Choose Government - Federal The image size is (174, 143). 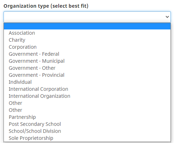pyautogui.click(x=87, y=54)
